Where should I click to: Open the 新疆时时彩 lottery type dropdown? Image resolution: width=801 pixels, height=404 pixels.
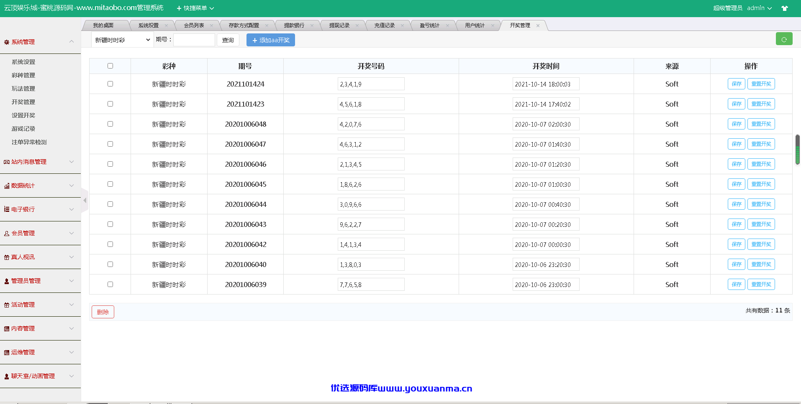pos(122,40)
